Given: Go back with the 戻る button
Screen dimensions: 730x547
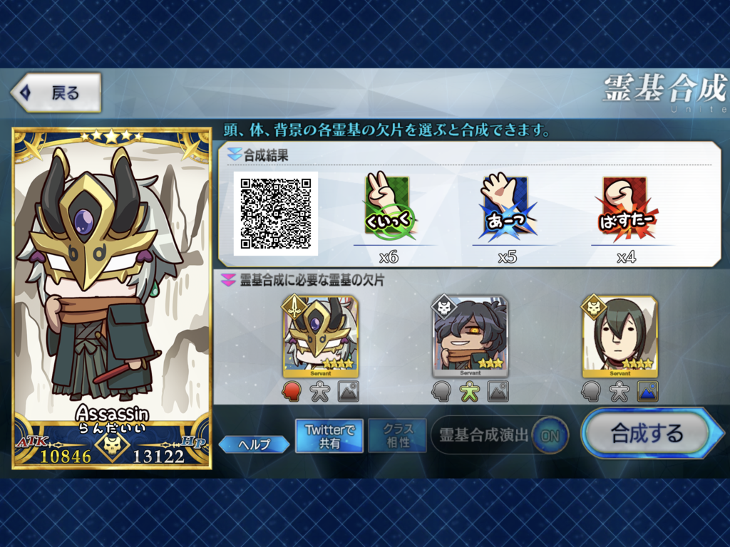Looking at the screenshot, I should click(56, 93).
